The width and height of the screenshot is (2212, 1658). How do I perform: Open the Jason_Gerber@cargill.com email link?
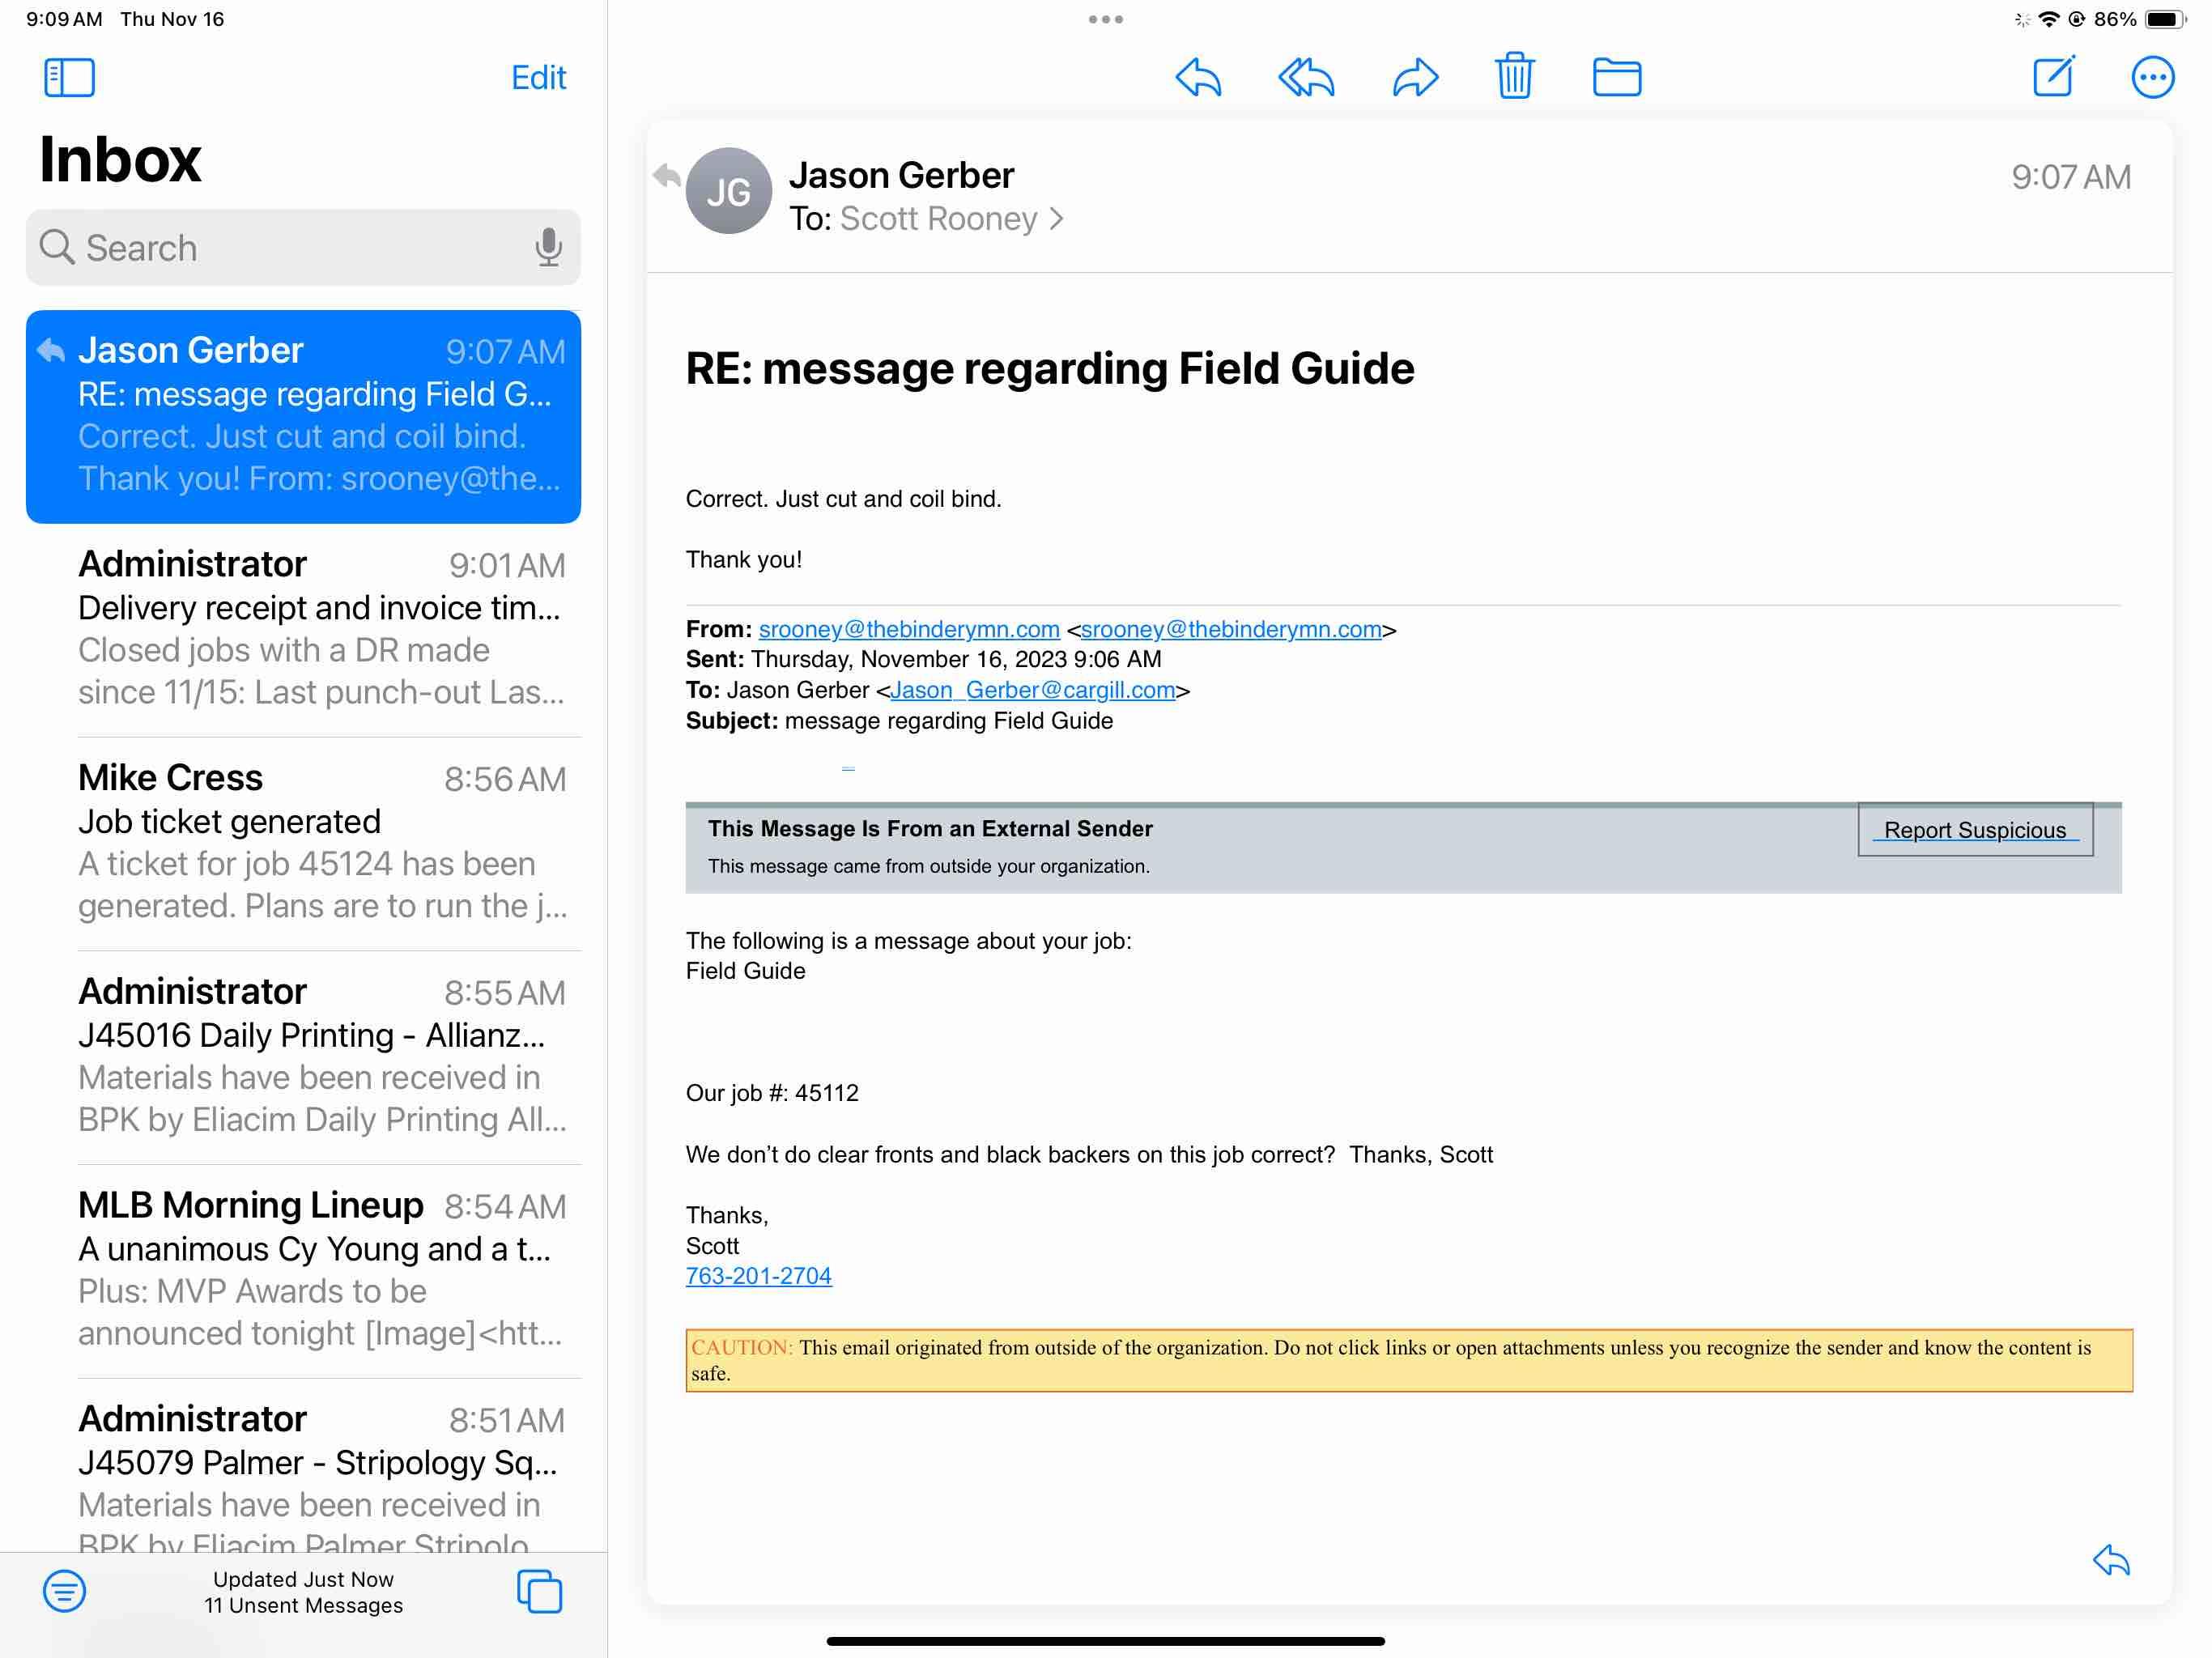pos(1032,690)
